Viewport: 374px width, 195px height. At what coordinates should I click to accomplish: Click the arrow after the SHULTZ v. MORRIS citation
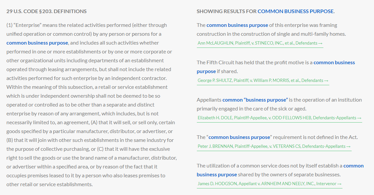pos(326,81)
